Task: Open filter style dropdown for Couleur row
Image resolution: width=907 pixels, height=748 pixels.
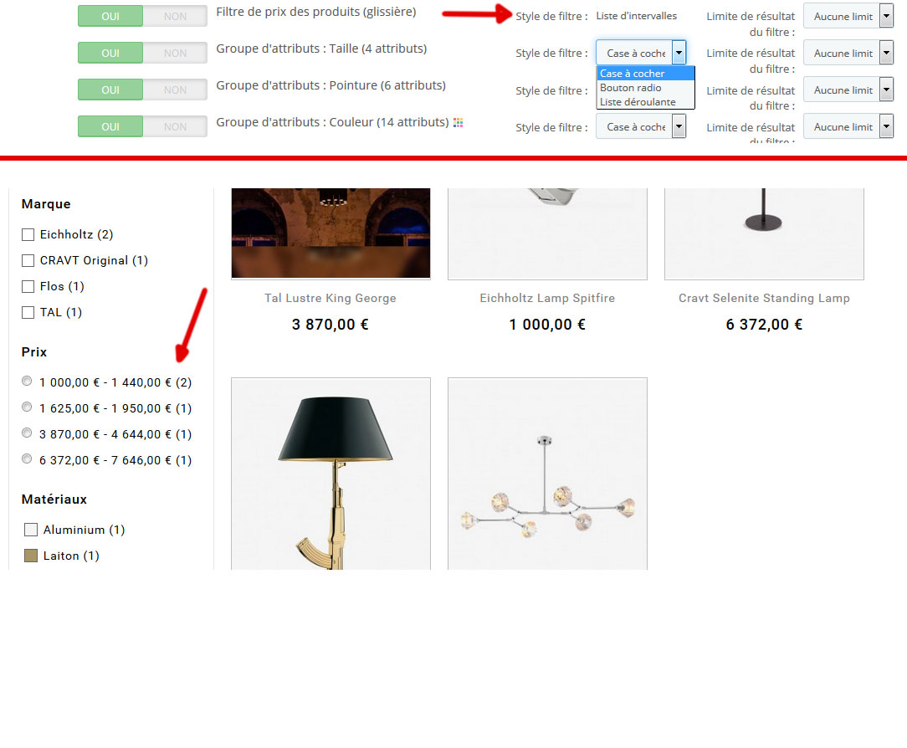Action: click(x=641, y=126)
